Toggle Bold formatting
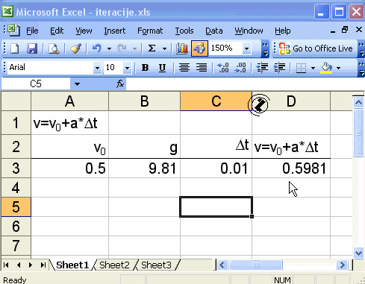365x284 pixels. (x=145, y=68)
